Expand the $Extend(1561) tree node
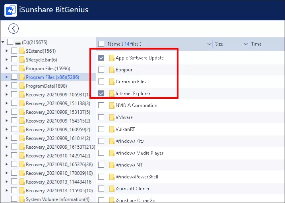 [x=7, y=51]
